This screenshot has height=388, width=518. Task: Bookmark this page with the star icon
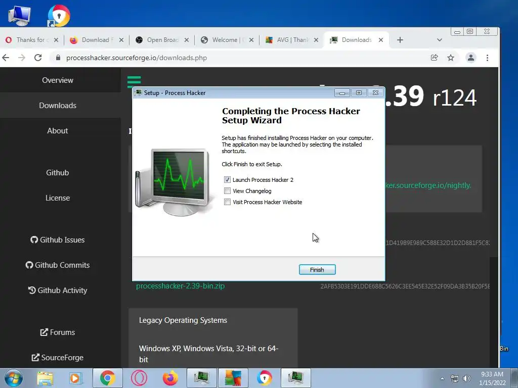point(451,58)
